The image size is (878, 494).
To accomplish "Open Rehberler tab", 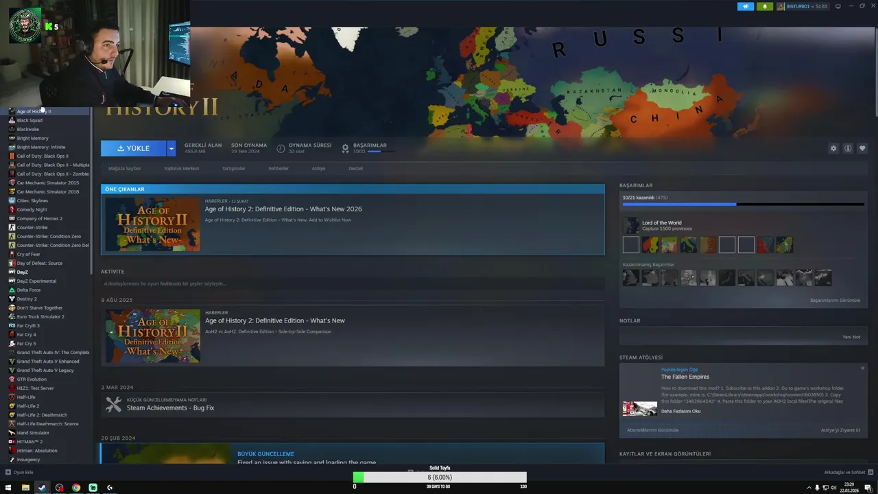I will [x=278, y=168].
